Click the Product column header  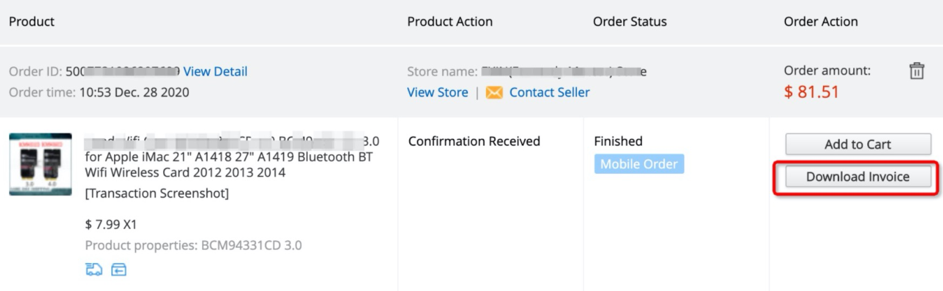coord(32,22)
